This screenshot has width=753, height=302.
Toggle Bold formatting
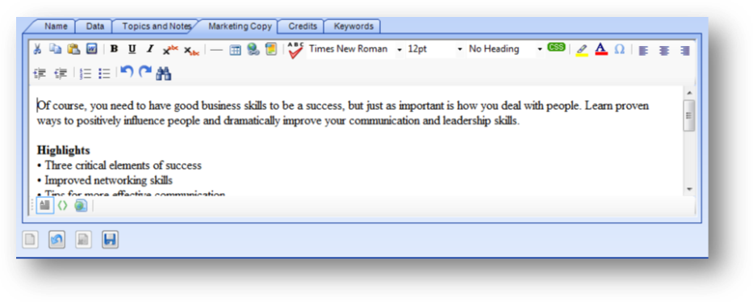[114, 49]
